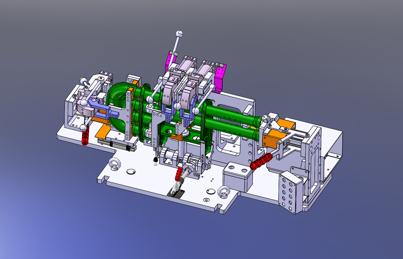Click the black base of front toggle clamp
This screenshot has height=259, width=403.
pos(176,193)
